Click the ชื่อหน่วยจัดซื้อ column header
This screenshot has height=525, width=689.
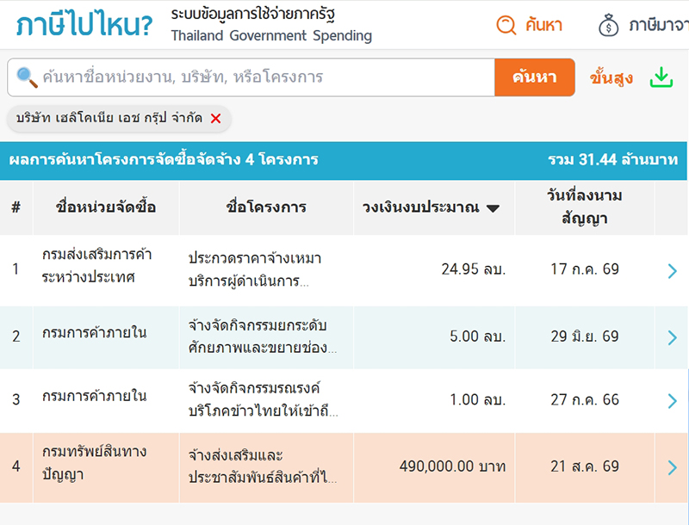tap(106, 207)
